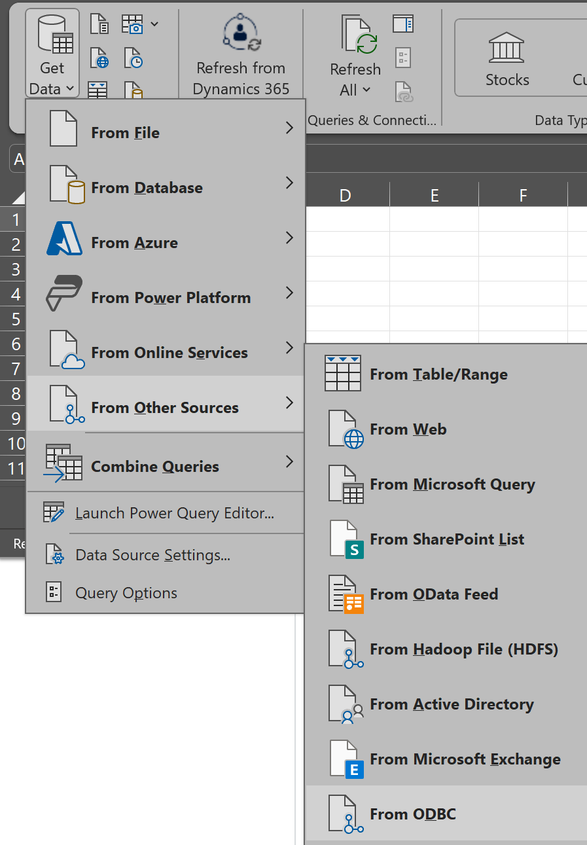Viewport: 587px width, 845px height.
Task: Click the Query Options icon
Action: pos(54,592)
